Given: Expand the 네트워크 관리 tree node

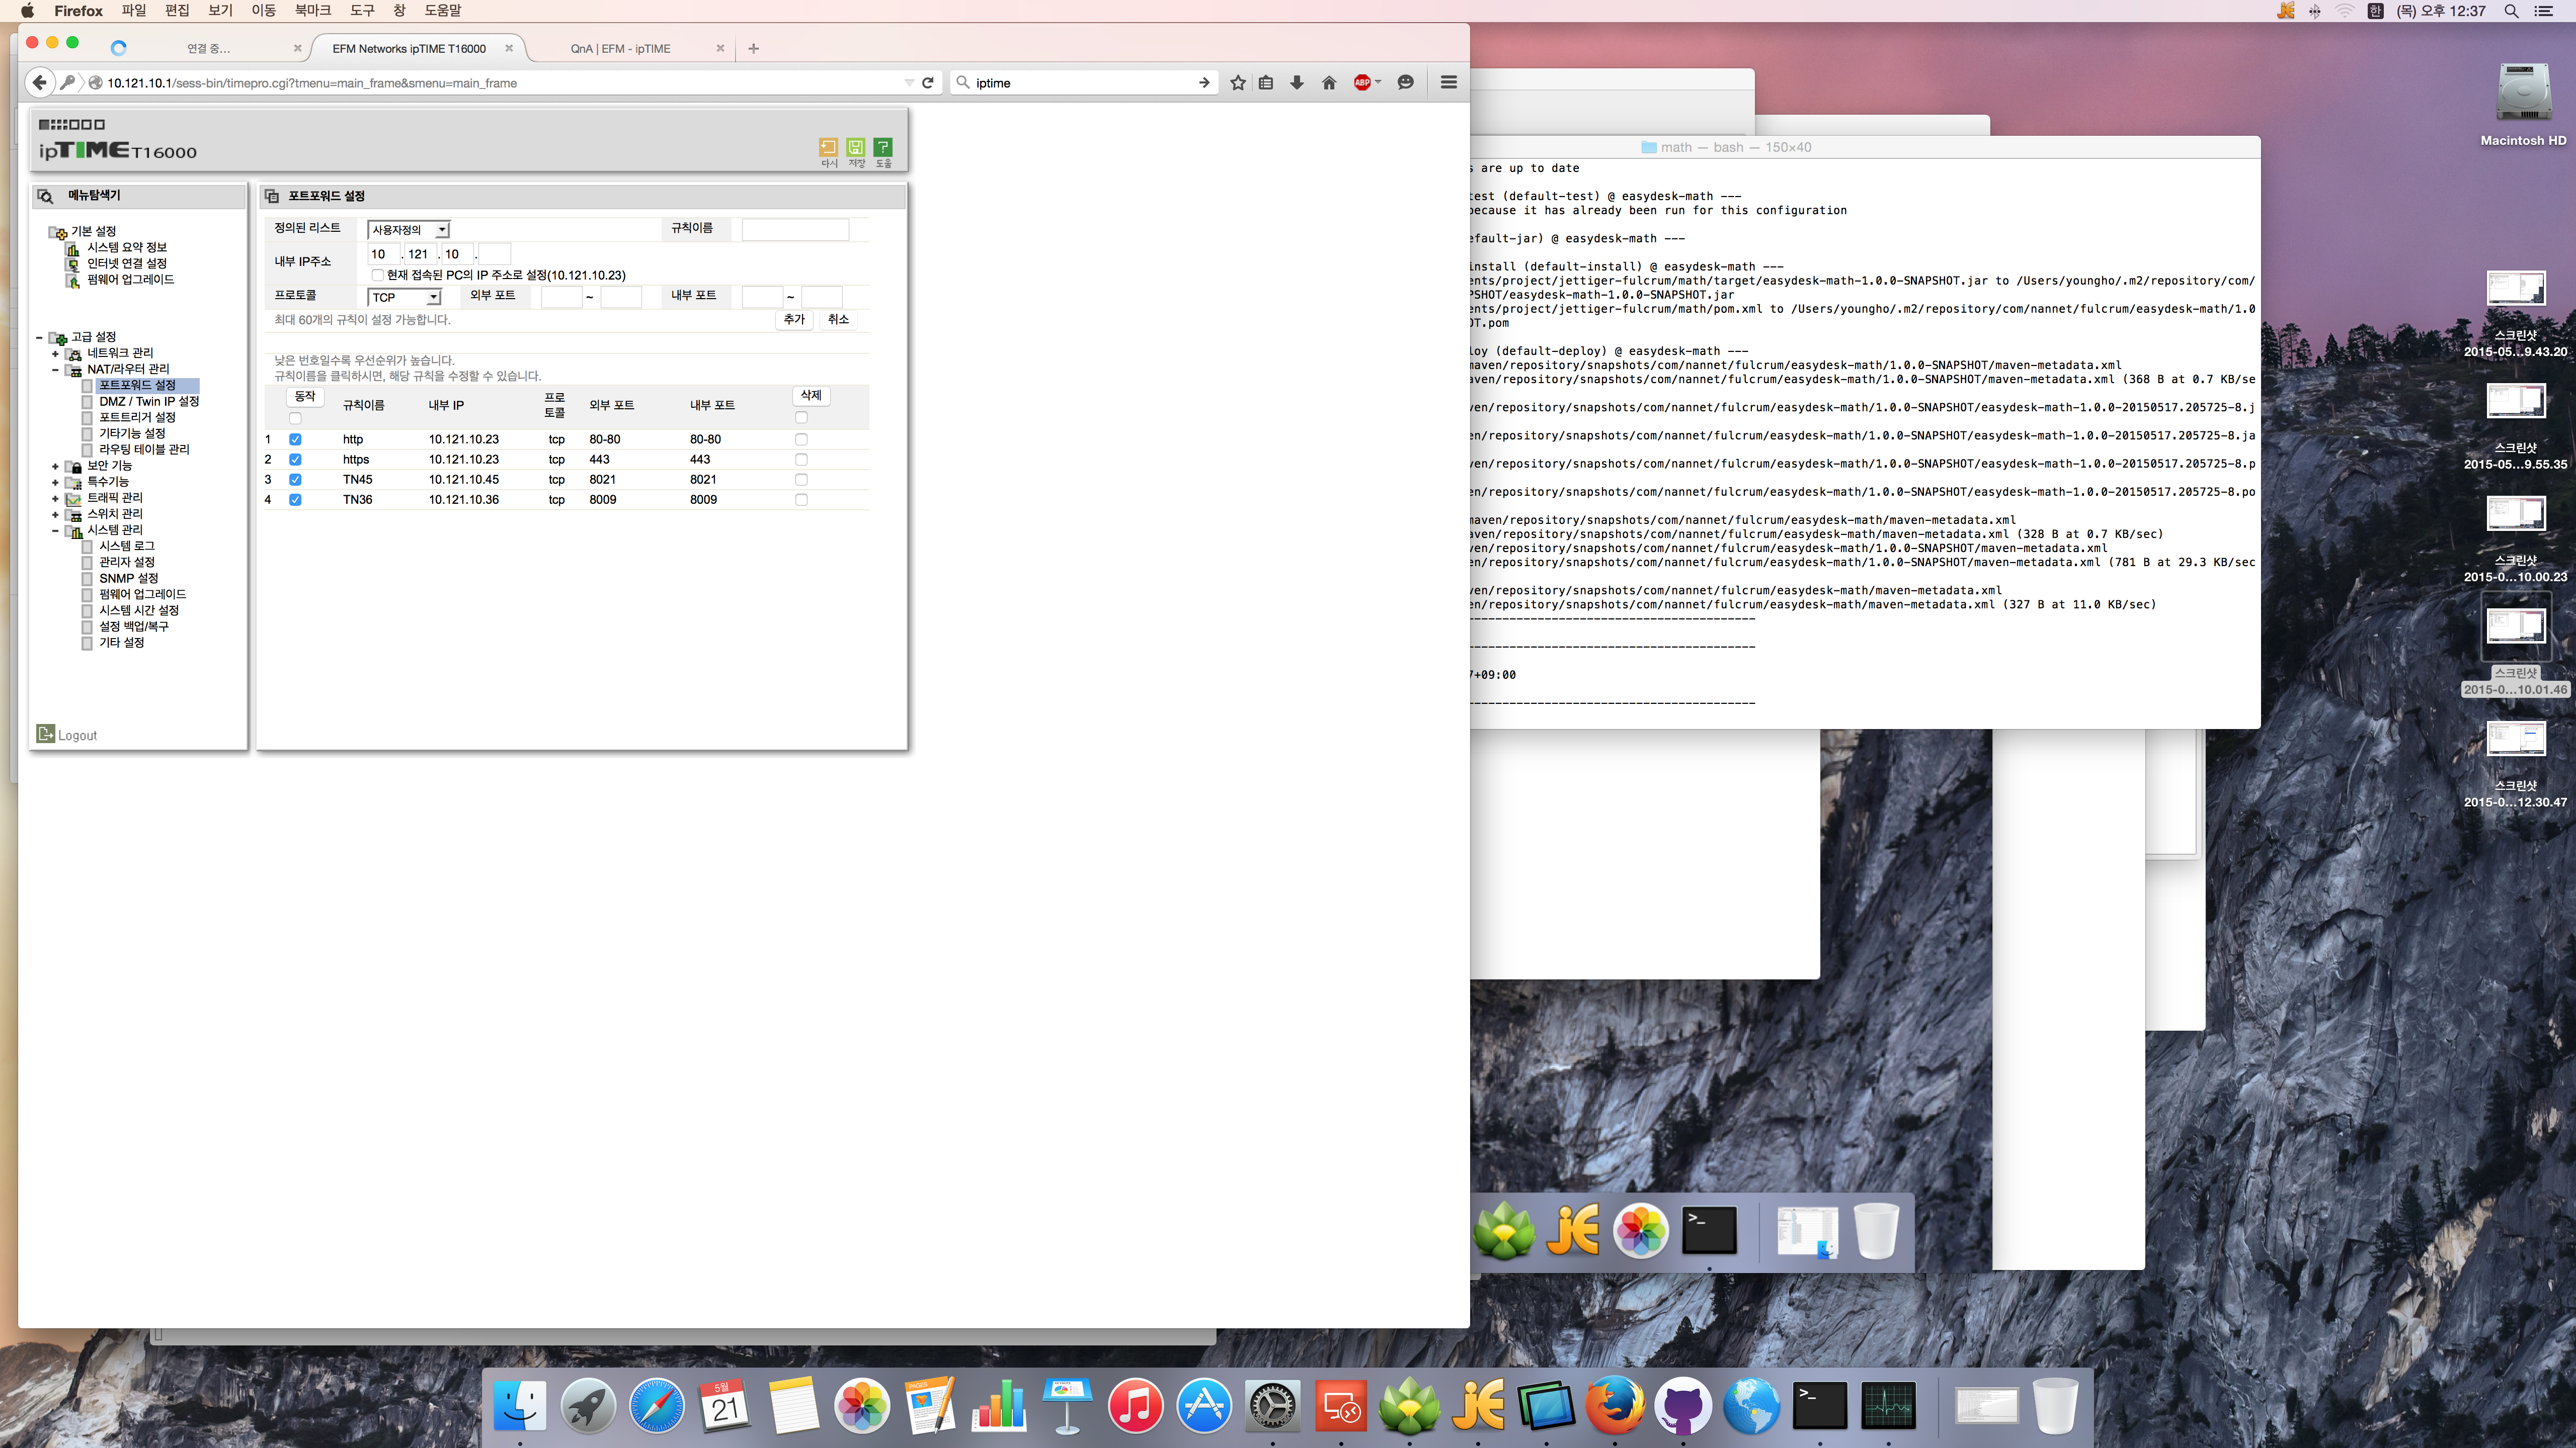Looking at the screenshot, I should [55, 354].
